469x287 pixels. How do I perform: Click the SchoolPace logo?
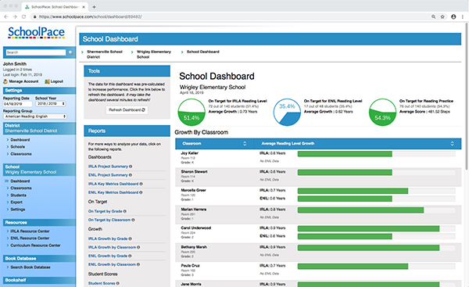pyautogui.click(x=36, y=32)
